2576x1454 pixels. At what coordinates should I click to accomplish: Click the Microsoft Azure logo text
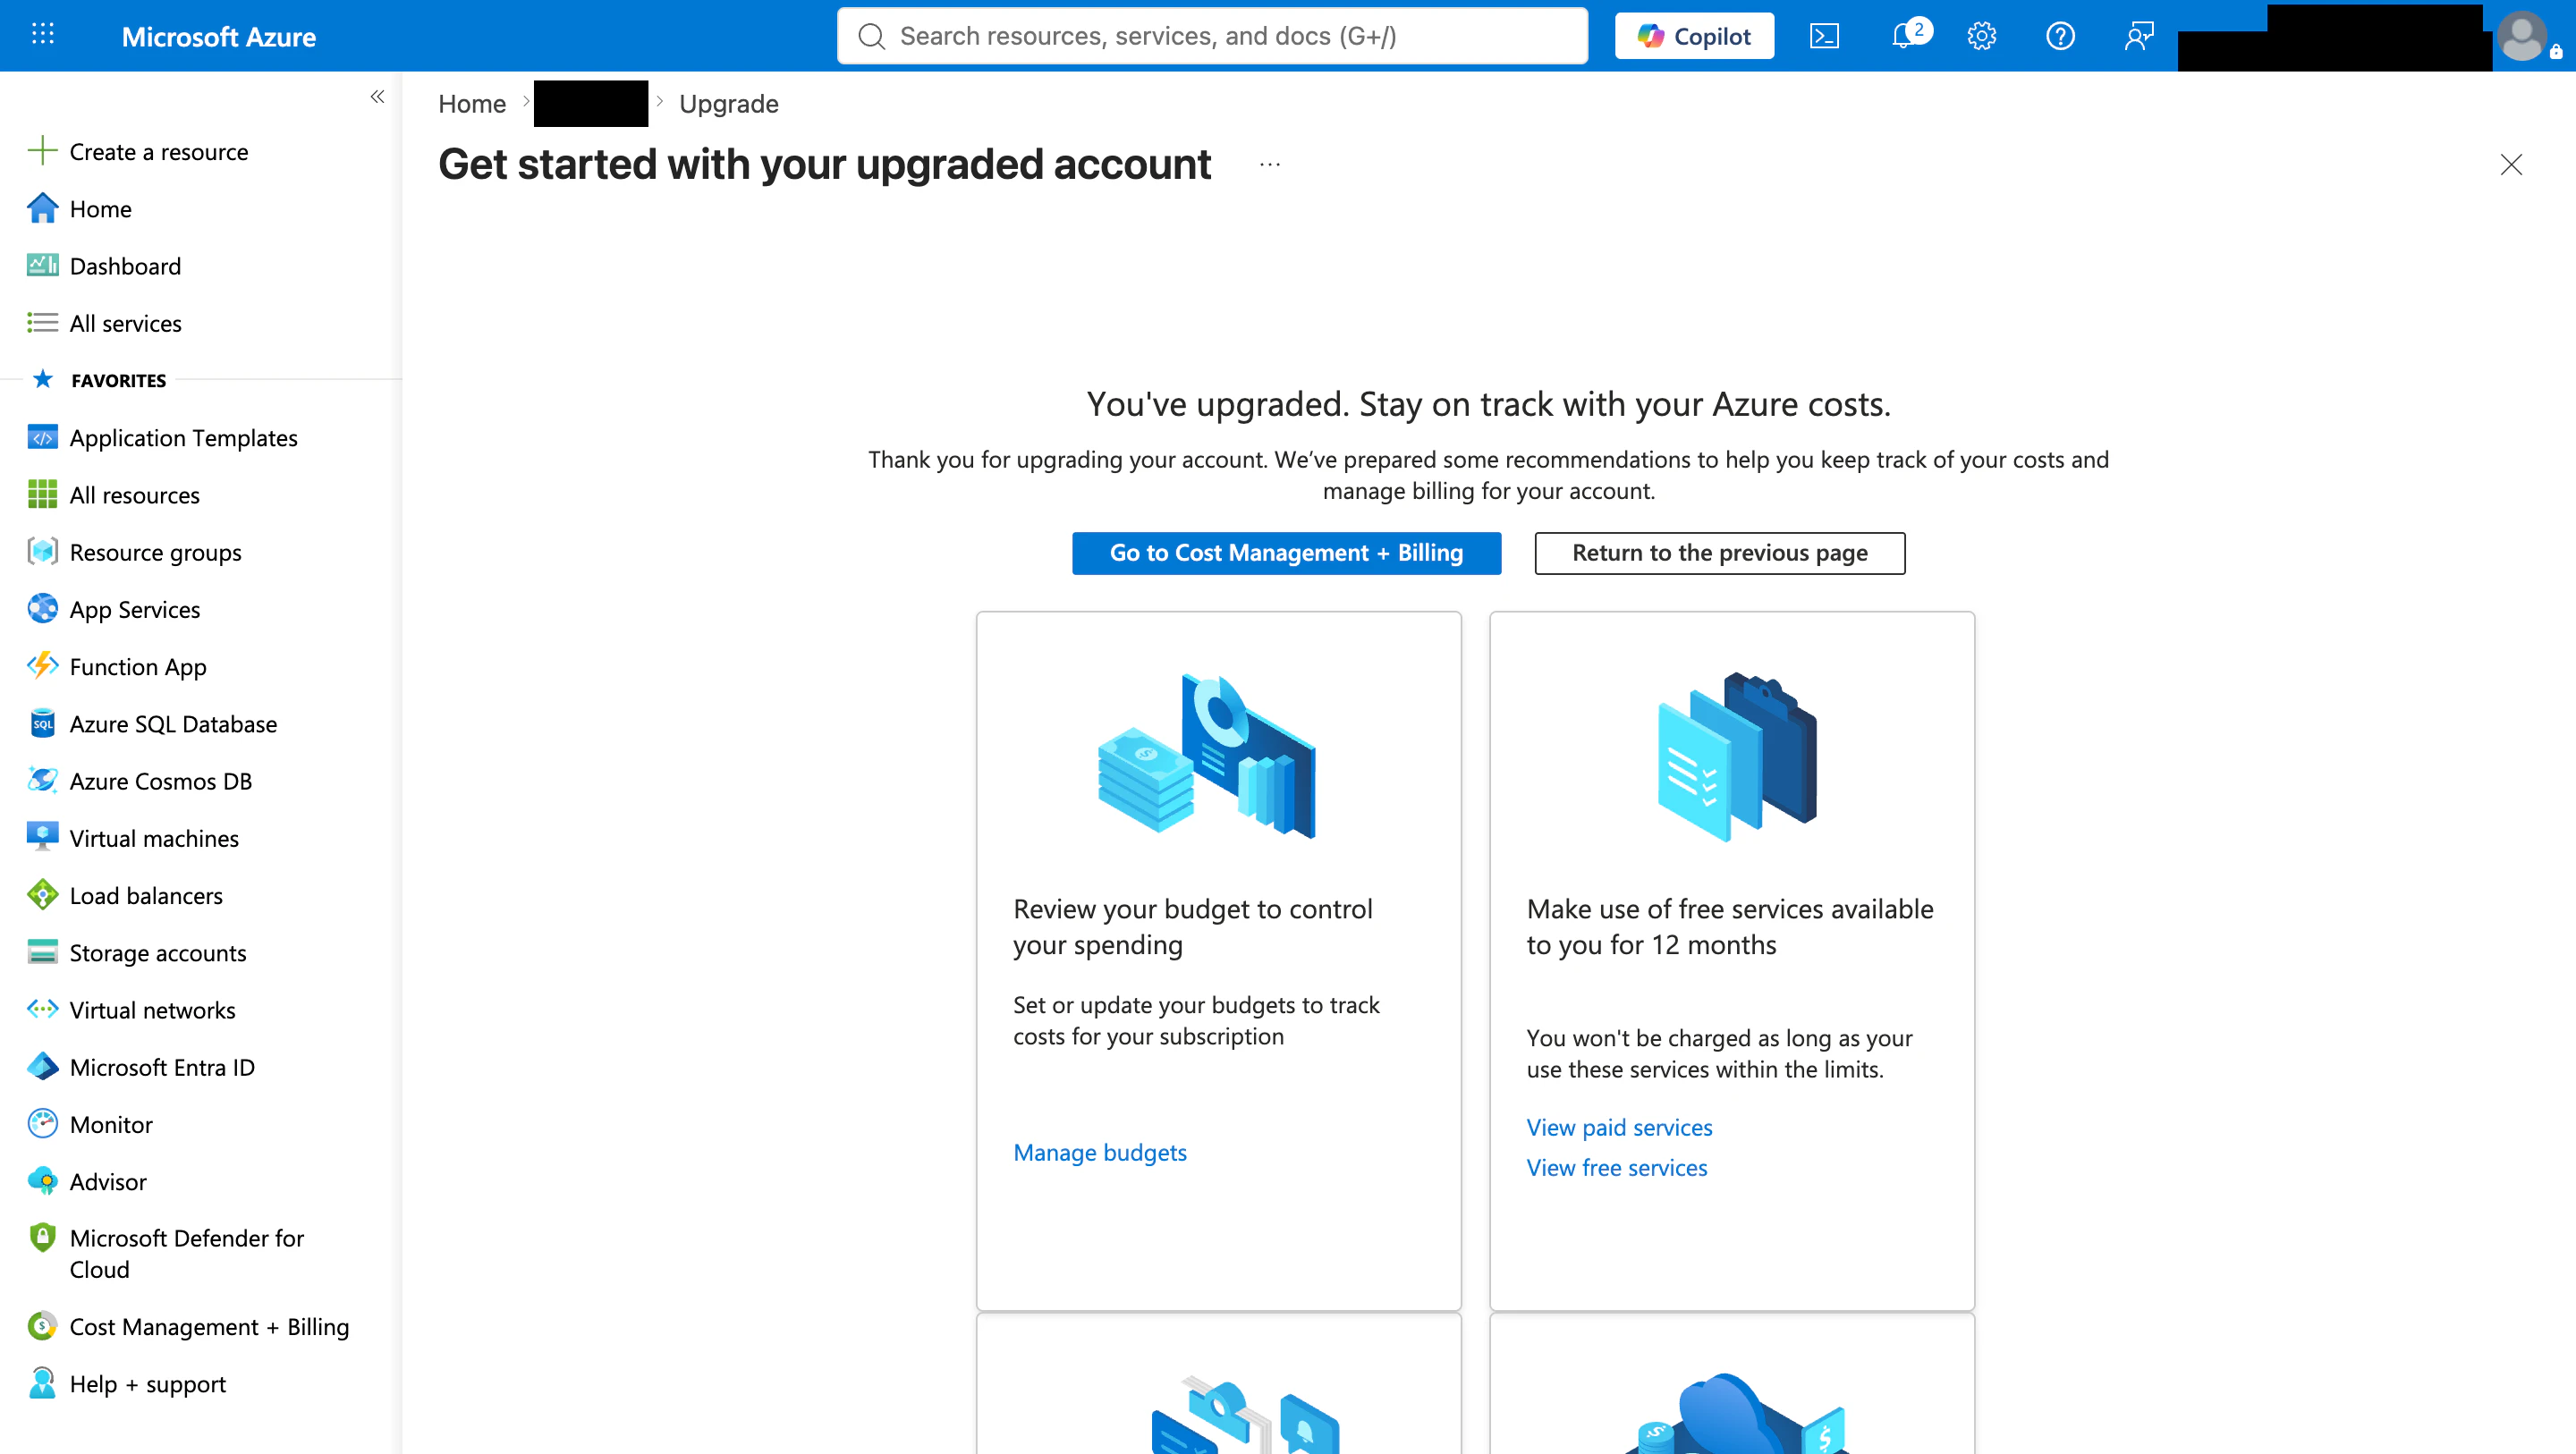pos(219,36)
